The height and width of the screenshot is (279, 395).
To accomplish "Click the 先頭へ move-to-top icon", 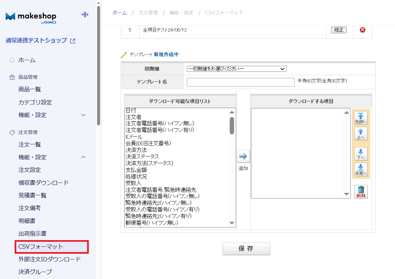I will point(361,117).
